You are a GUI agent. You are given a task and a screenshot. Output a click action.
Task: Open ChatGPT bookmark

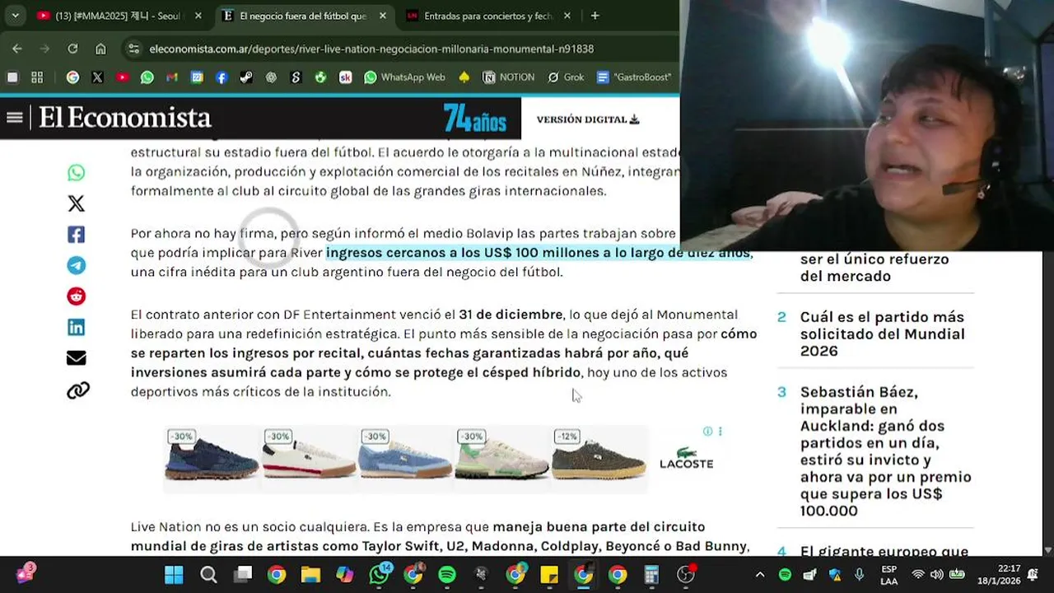coord(271,77)
